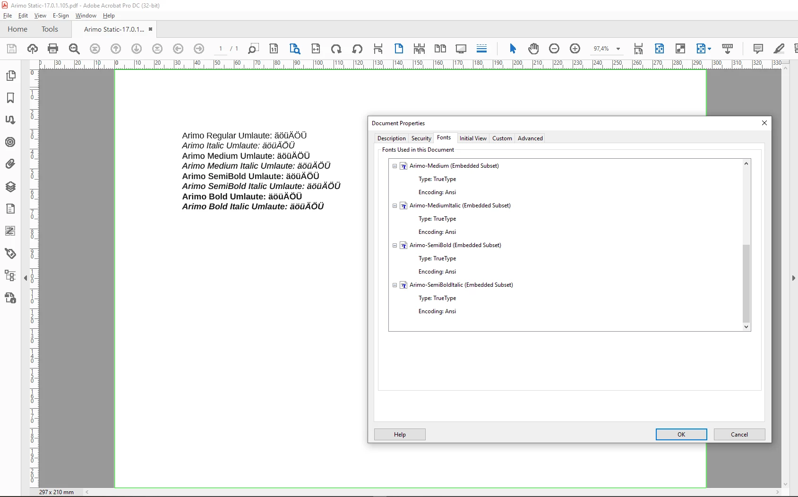Click OK in Document Properties
Viewport: 798px width, 497px height.
(x=681, y=435)
